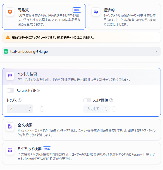The width and height of the screenshot is (163, 170).
Task: Click the トップK number input field
Action: (16, 109)
